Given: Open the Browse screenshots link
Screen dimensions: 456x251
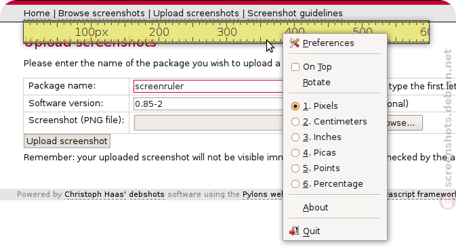Looking at the screenshot, I should (101, 14).
